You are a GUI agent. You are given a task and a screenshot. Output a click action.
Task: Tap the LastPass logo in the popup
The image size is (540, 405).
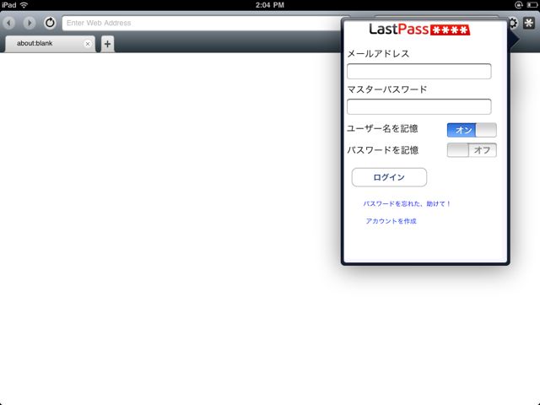[x=419, y=30]
